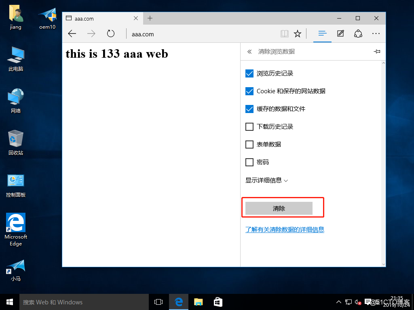Click the 搜索 Web 和 Windows box
Screen dimensions: 414x310
pyautogui.click(x=81, y=302)
